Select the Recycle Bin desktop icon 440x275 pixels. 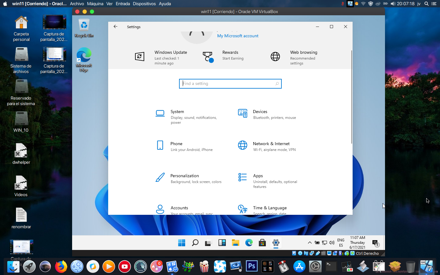(x=84, y=28)
